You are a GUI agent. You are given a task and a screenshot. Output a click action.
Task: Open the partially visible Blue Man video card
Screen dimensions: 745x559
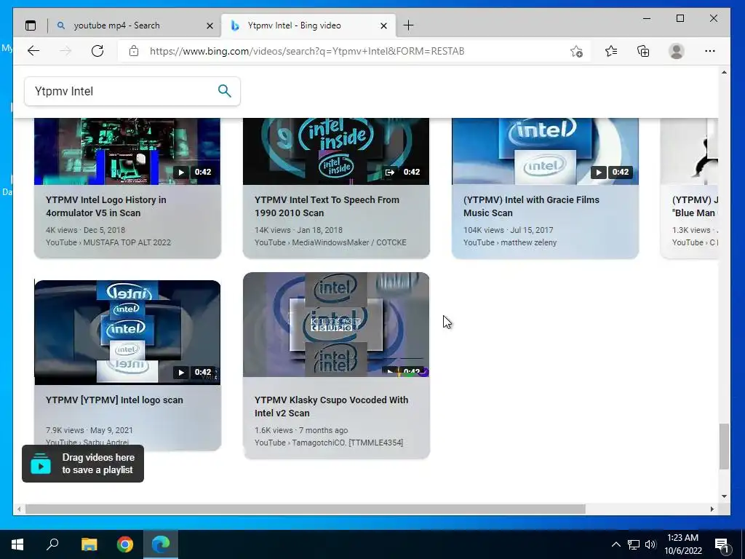[x=689, y=189]
